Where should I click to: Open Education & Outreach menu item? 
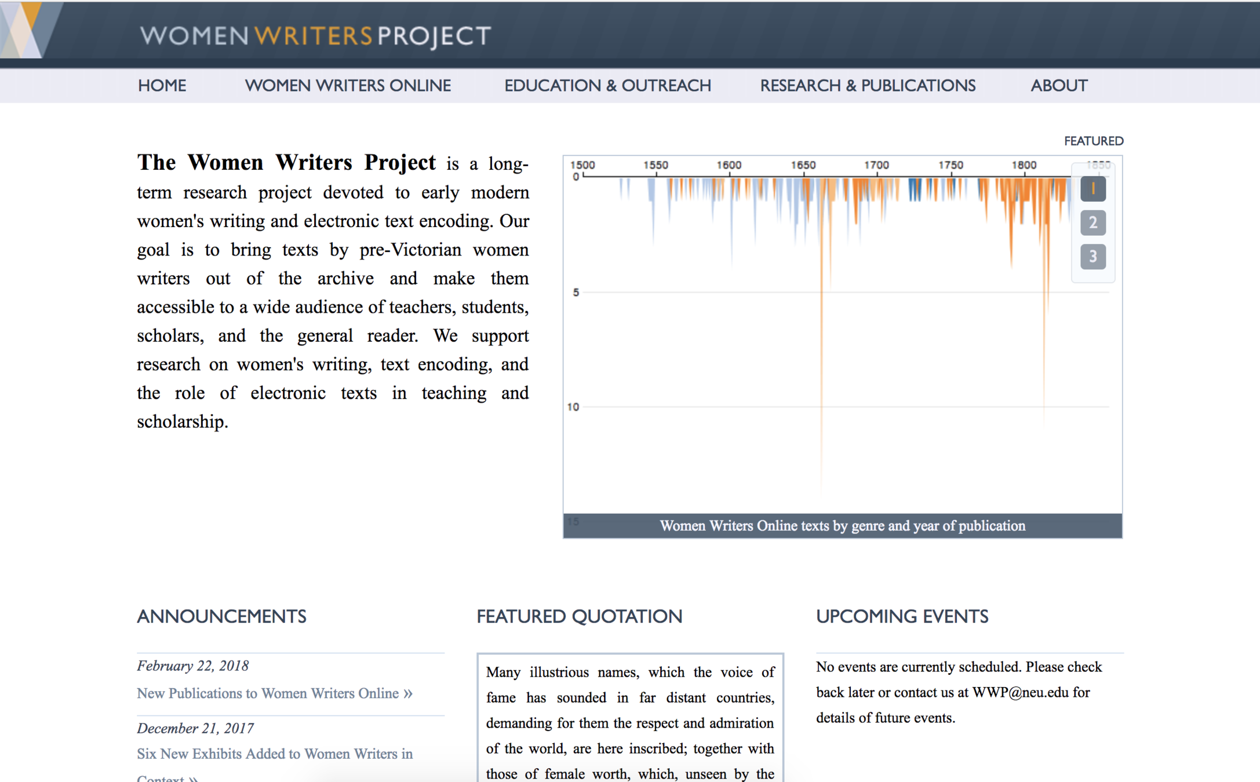coord(607,86)
